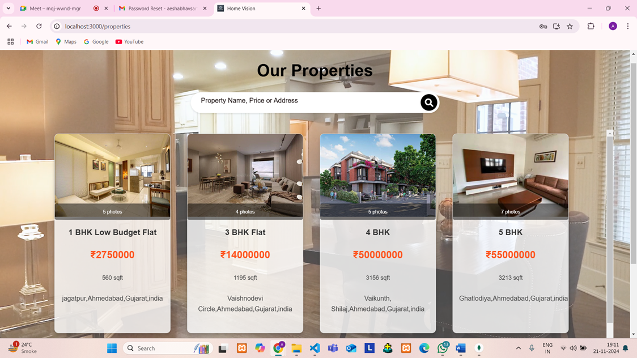Open the Chrome Extensions puzzle icon
The height and width of the screenshot is (358, 637).
(x=591, y=27)
